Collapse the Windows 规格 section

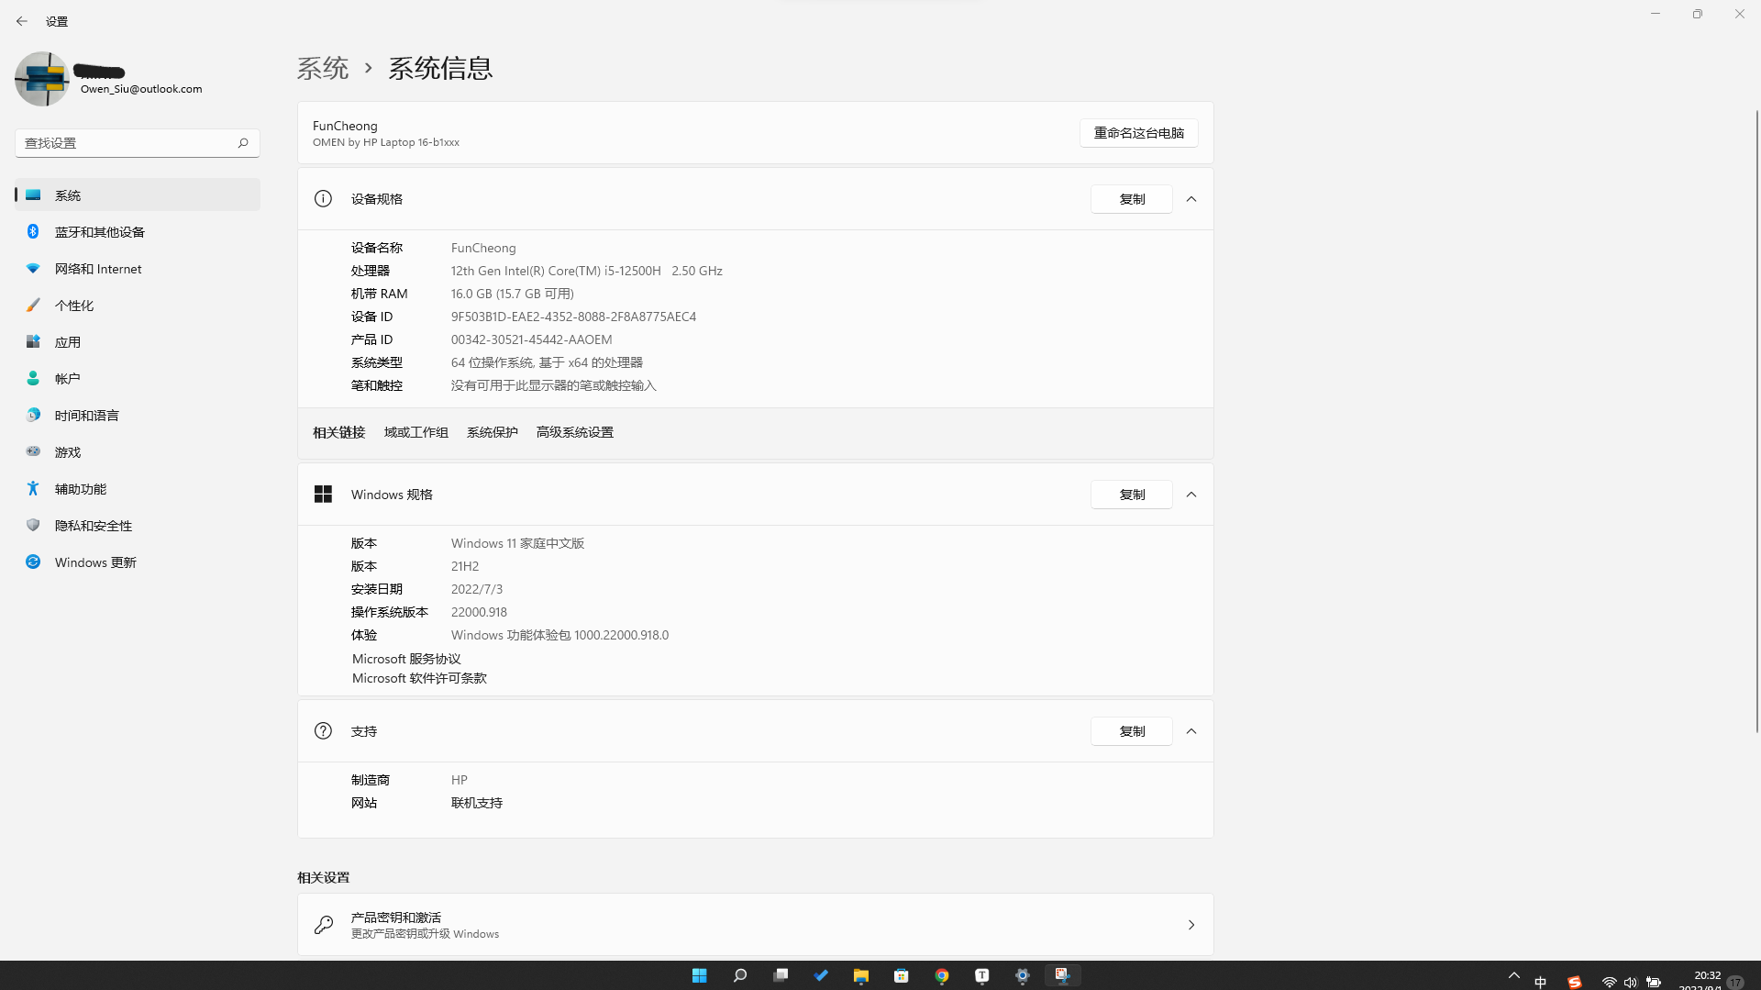(1191, 495)
